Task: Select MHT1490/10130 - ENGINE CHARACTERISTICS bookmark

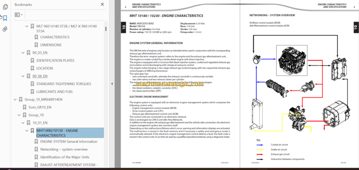Action: click(70, 133)
